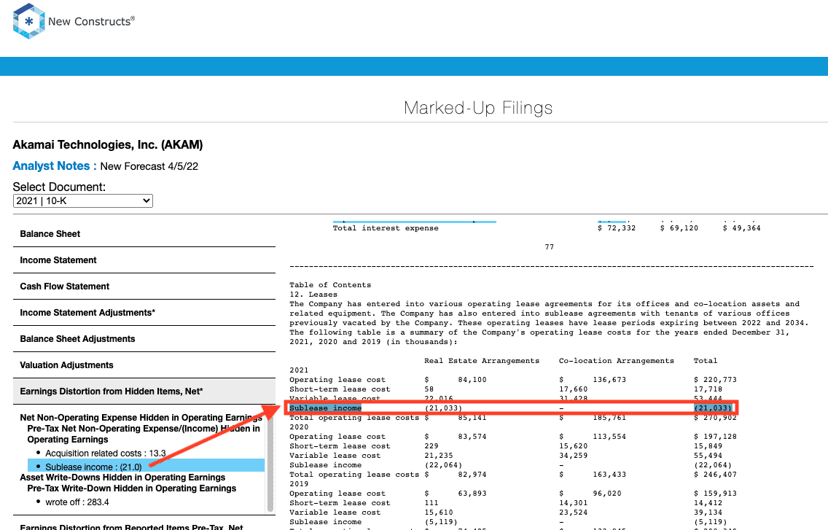
Task: Open Balance Sheet Adjustments section
Action: 144,339
